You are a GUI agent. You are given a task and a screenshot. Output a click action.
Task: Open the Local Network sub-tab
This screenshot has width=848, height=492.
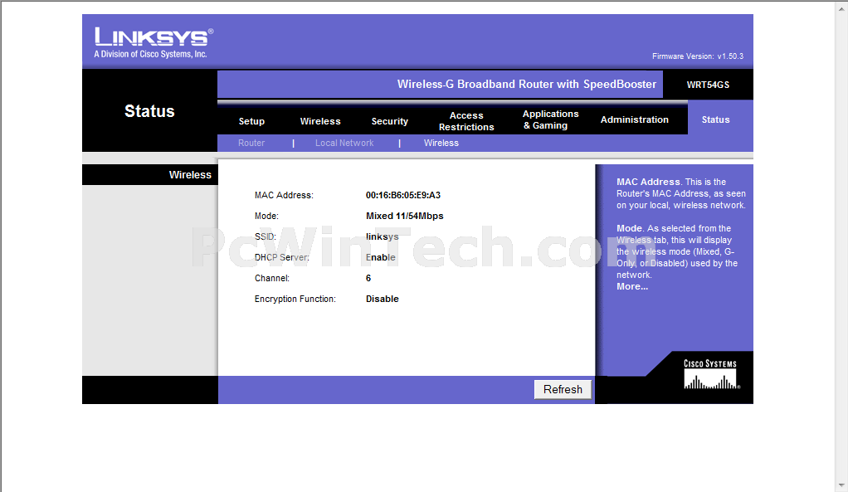pos(344,143)
